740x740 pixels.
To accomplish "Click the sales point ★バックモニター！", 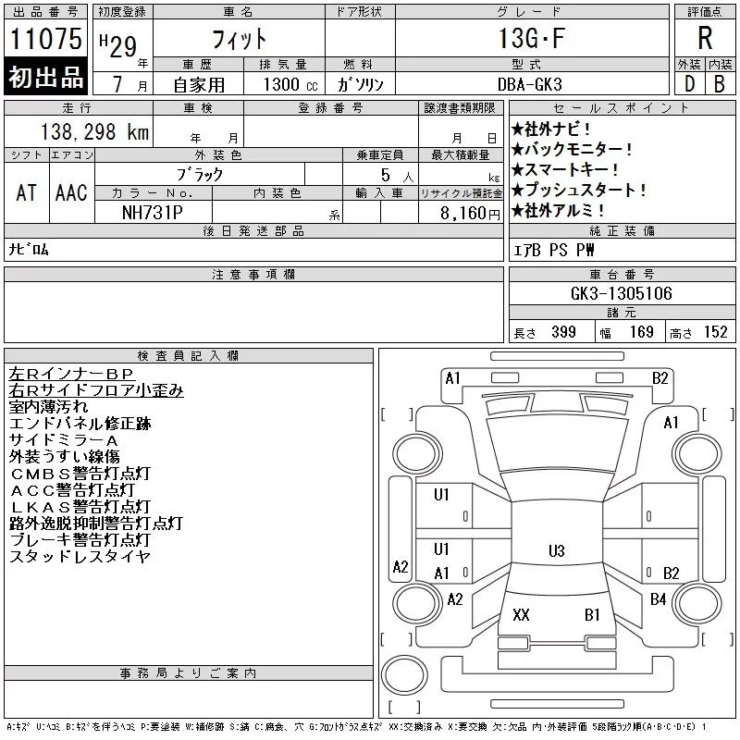I will [572, 149].
